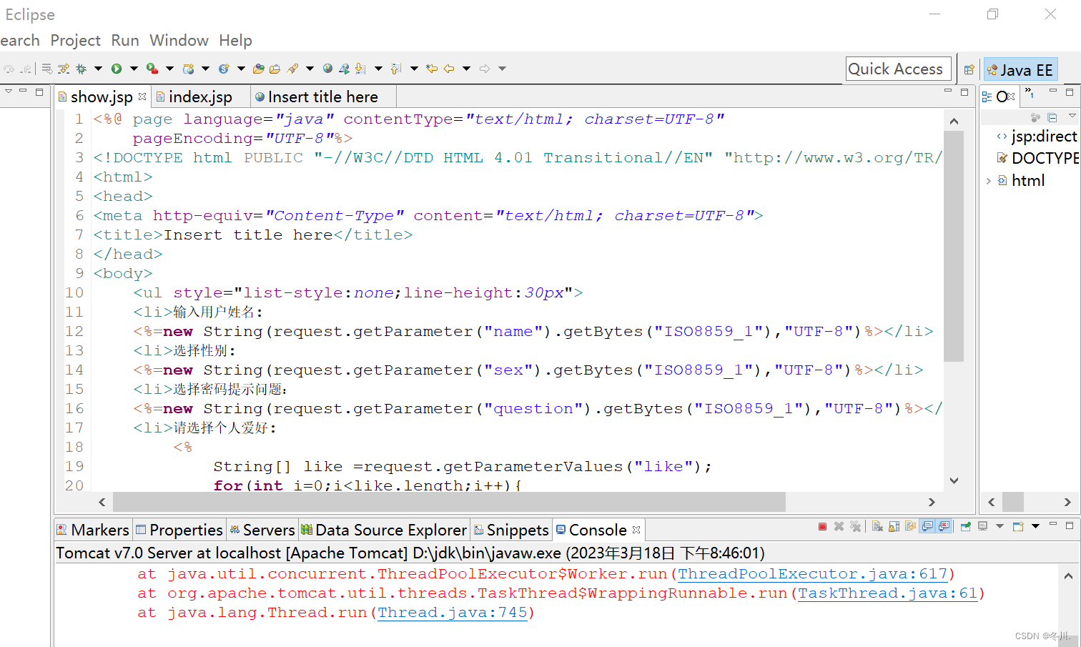This screenshot has height=647, width=1081.
Task: Select DOCTYPE node in Outline
Action: (x=1038, y=158)
